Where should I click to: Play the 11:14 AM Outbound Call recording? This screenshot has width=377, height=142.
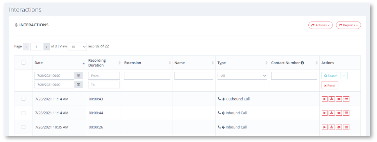pos(324,99)
